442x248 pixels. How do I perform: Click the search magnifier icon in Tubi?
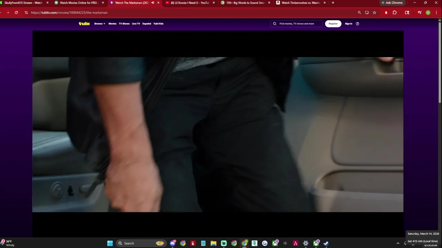tap(275, 23)
